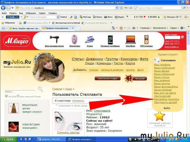Open the Вид menu
Viewport: 190px width, 142px height.
21,13
